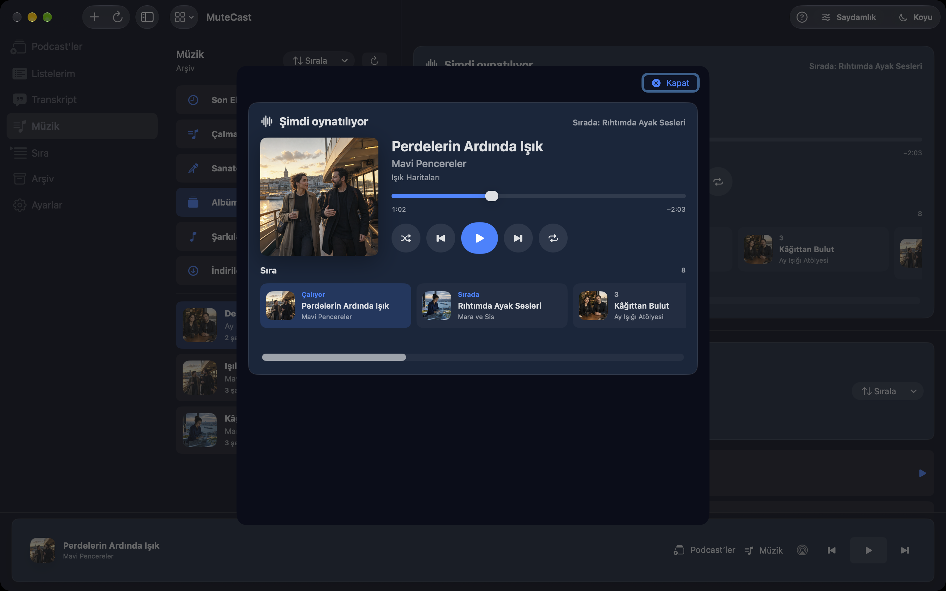Open Listelerim in the sidebar
Screen dimensions: 946x591
82,74
